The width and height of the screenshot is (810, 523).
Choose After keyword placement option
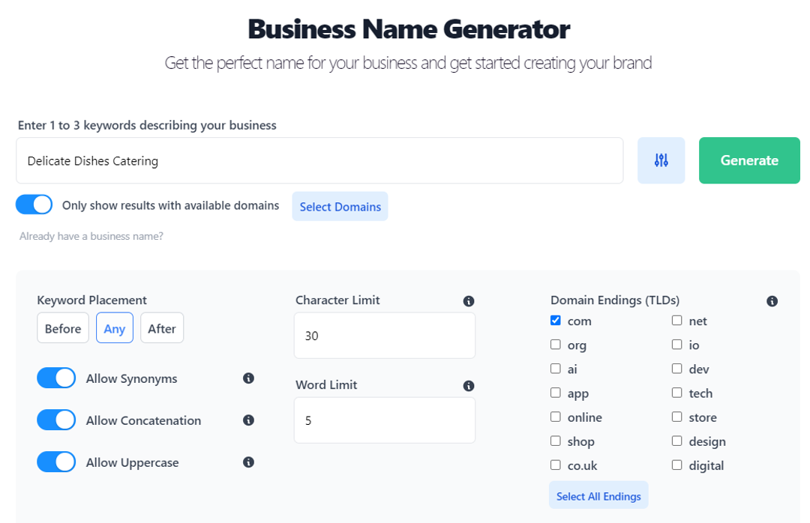(162, 328)
